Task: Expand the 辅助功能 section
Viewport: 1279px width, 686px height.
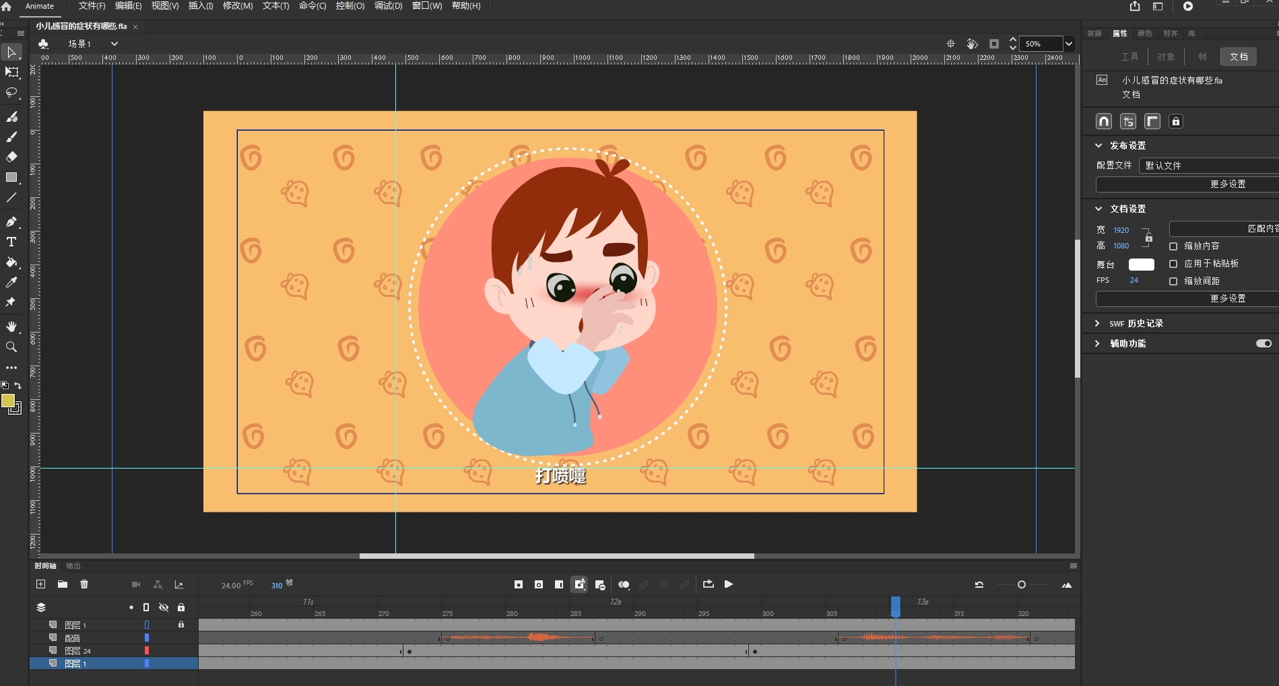Action: click(1097, 343)
